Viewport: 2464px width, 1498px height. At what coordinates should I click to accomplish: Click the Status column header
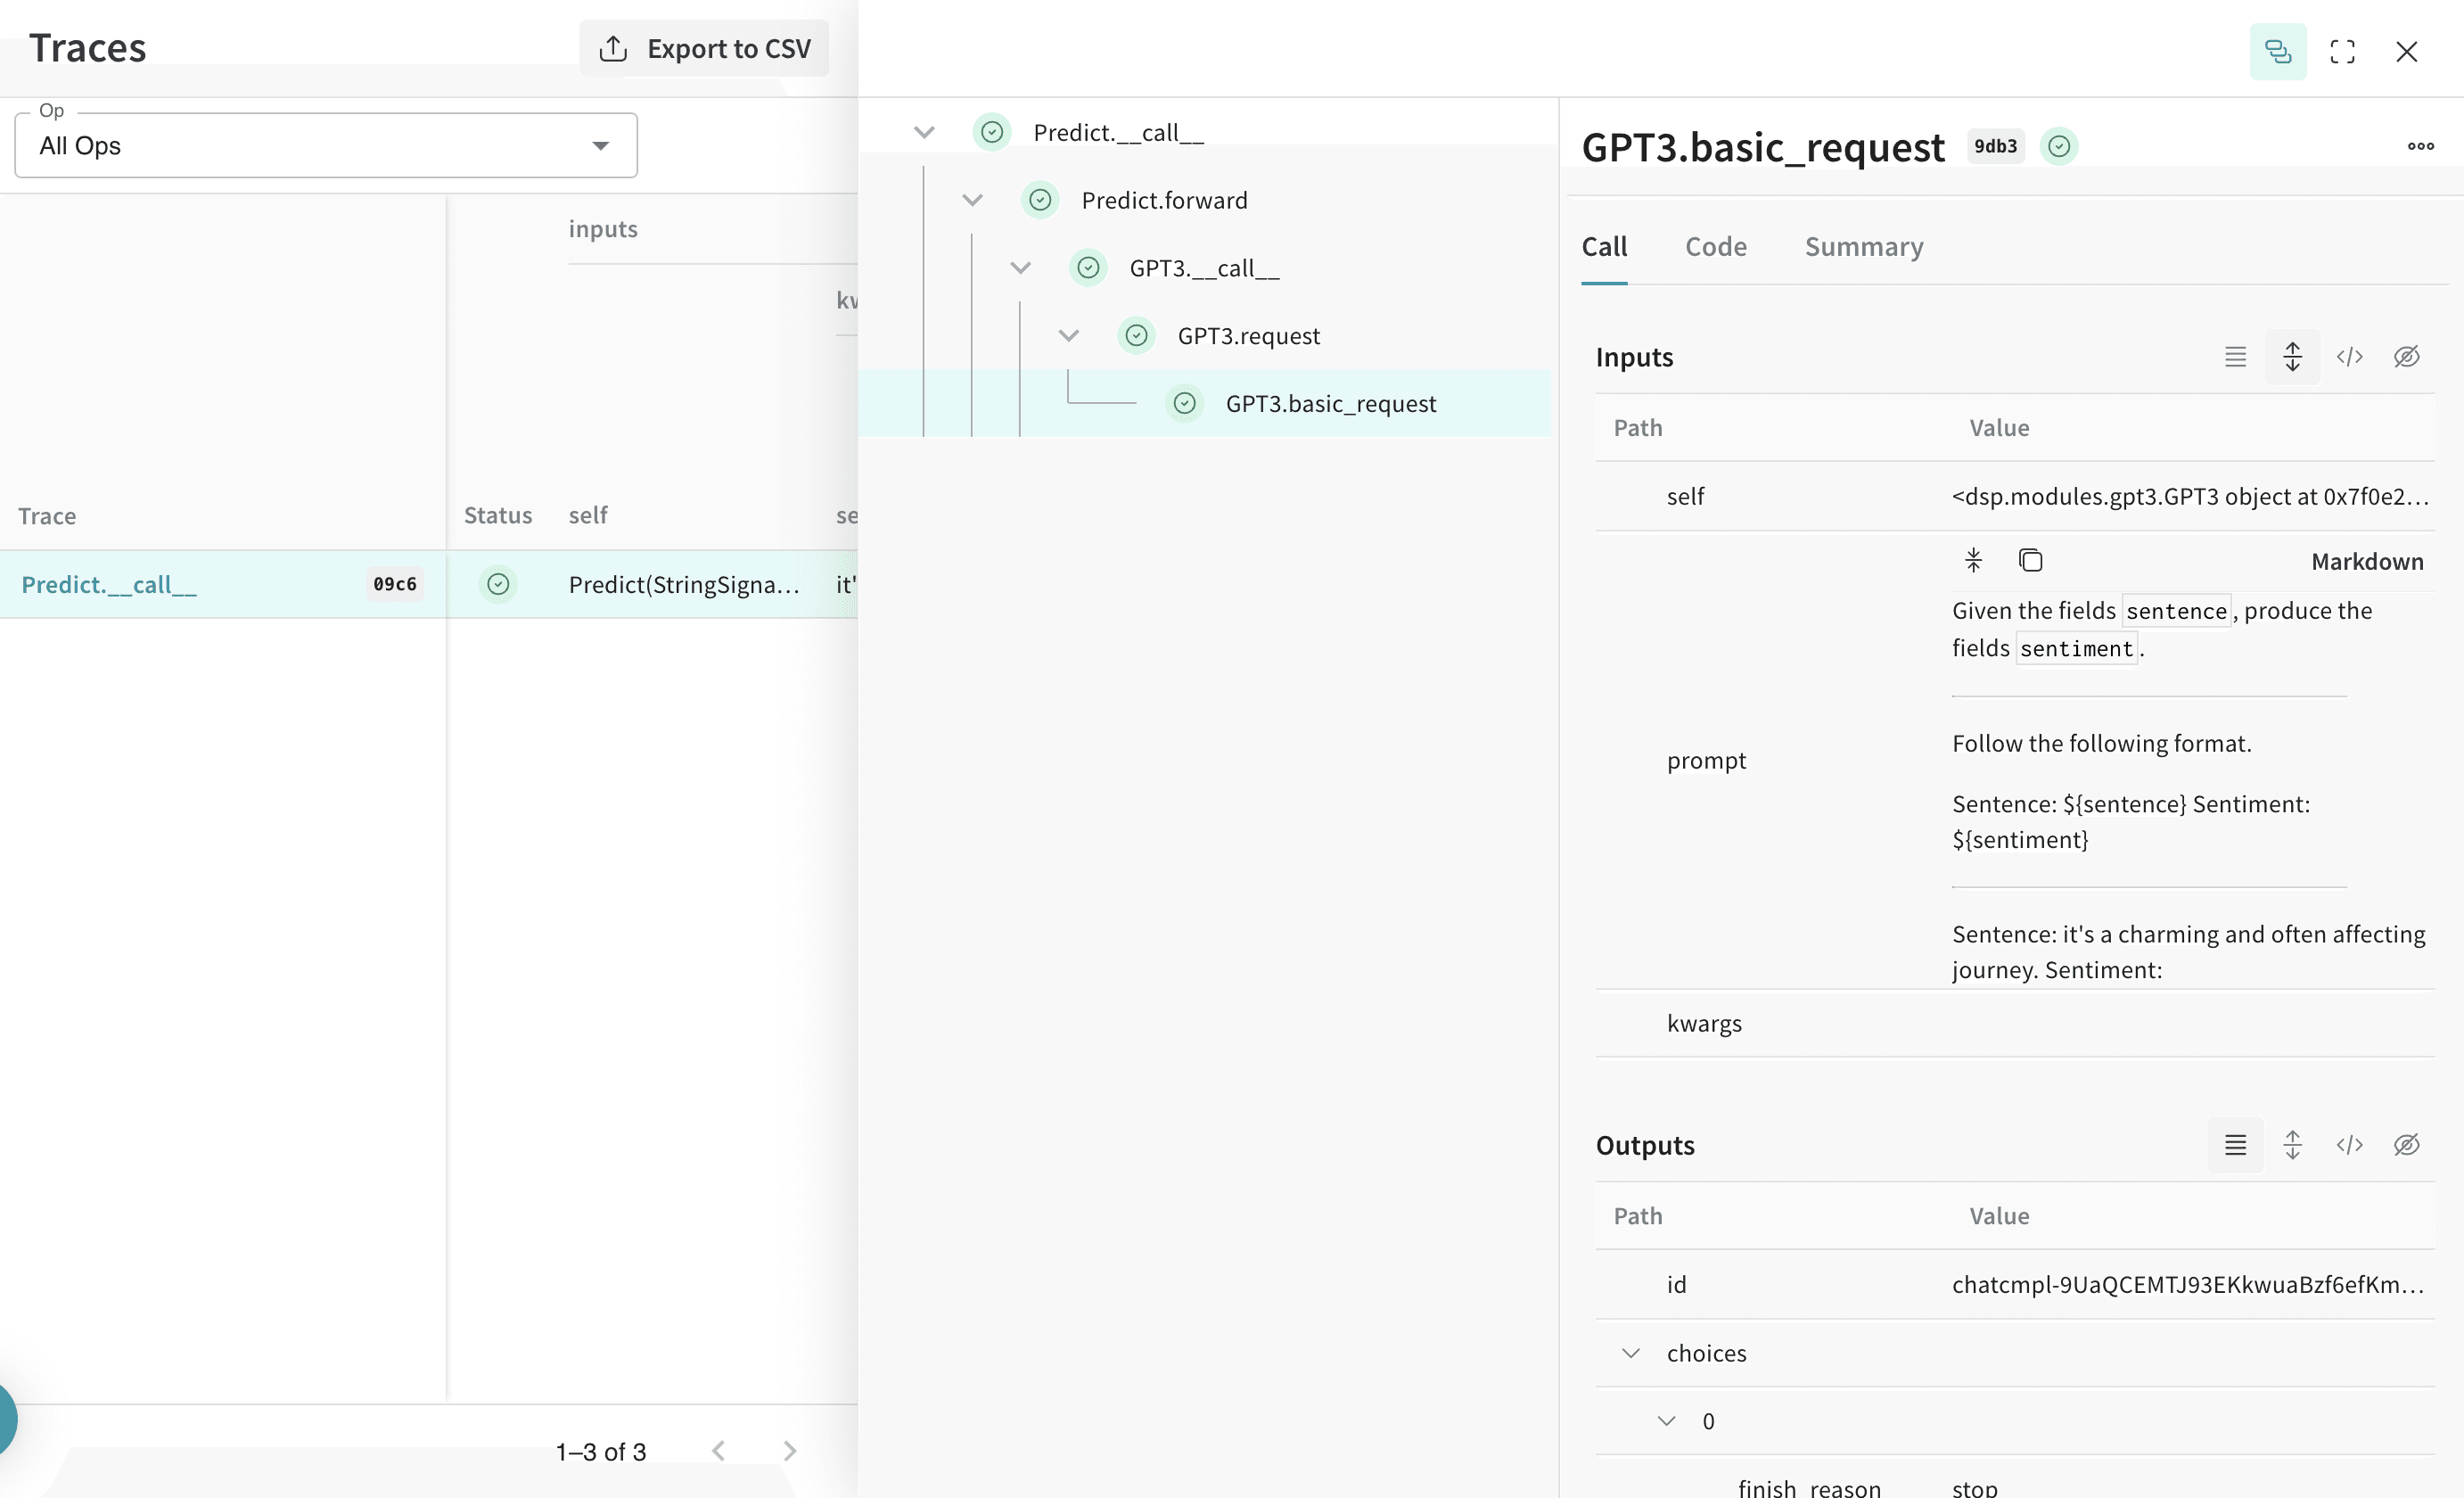pos(498,515)
